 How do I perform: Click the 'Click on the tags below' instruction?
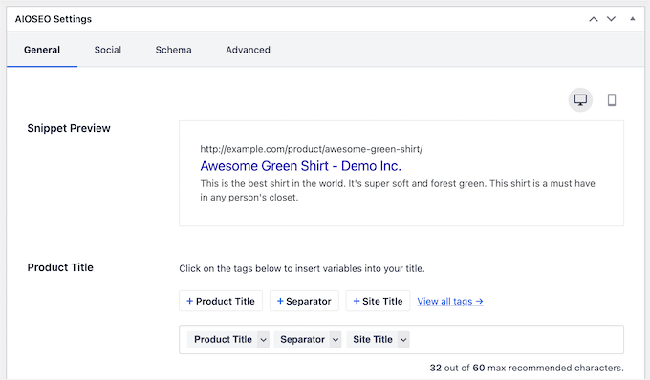pos(302,268)
